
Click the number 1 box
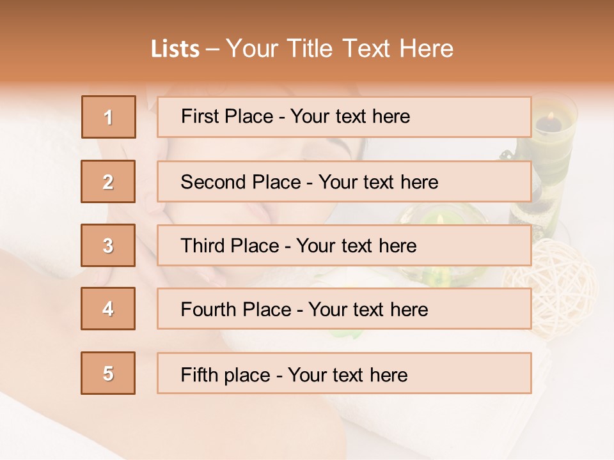tap(109, 117)
